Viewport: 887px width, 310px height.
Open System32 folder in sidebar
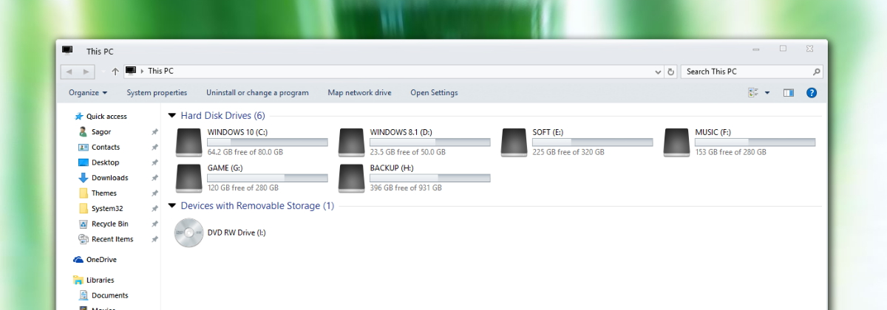(x=107, y=209)
